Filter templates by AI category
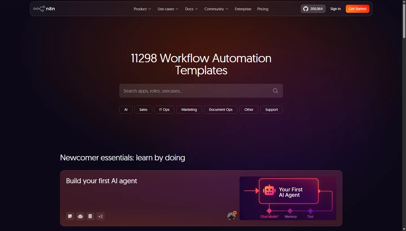406x231 pixels. (x=126, y=109)
